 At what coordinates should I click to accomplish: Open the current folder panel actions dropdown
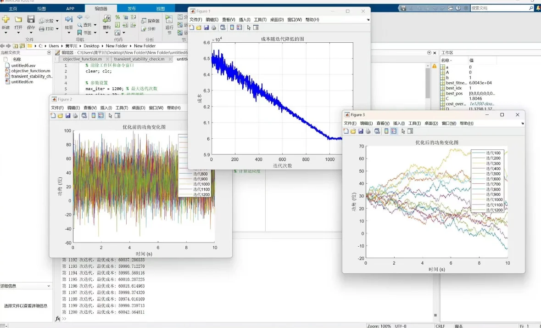tap(49, 53)
